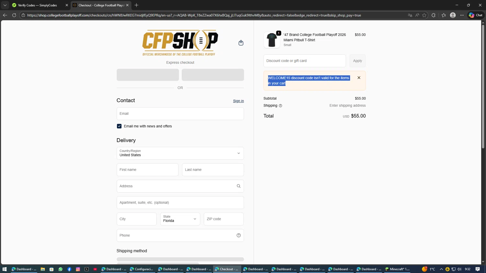Open a new browser tab
Viewport: 486px width, 273px height.
[x=136, y=5]
